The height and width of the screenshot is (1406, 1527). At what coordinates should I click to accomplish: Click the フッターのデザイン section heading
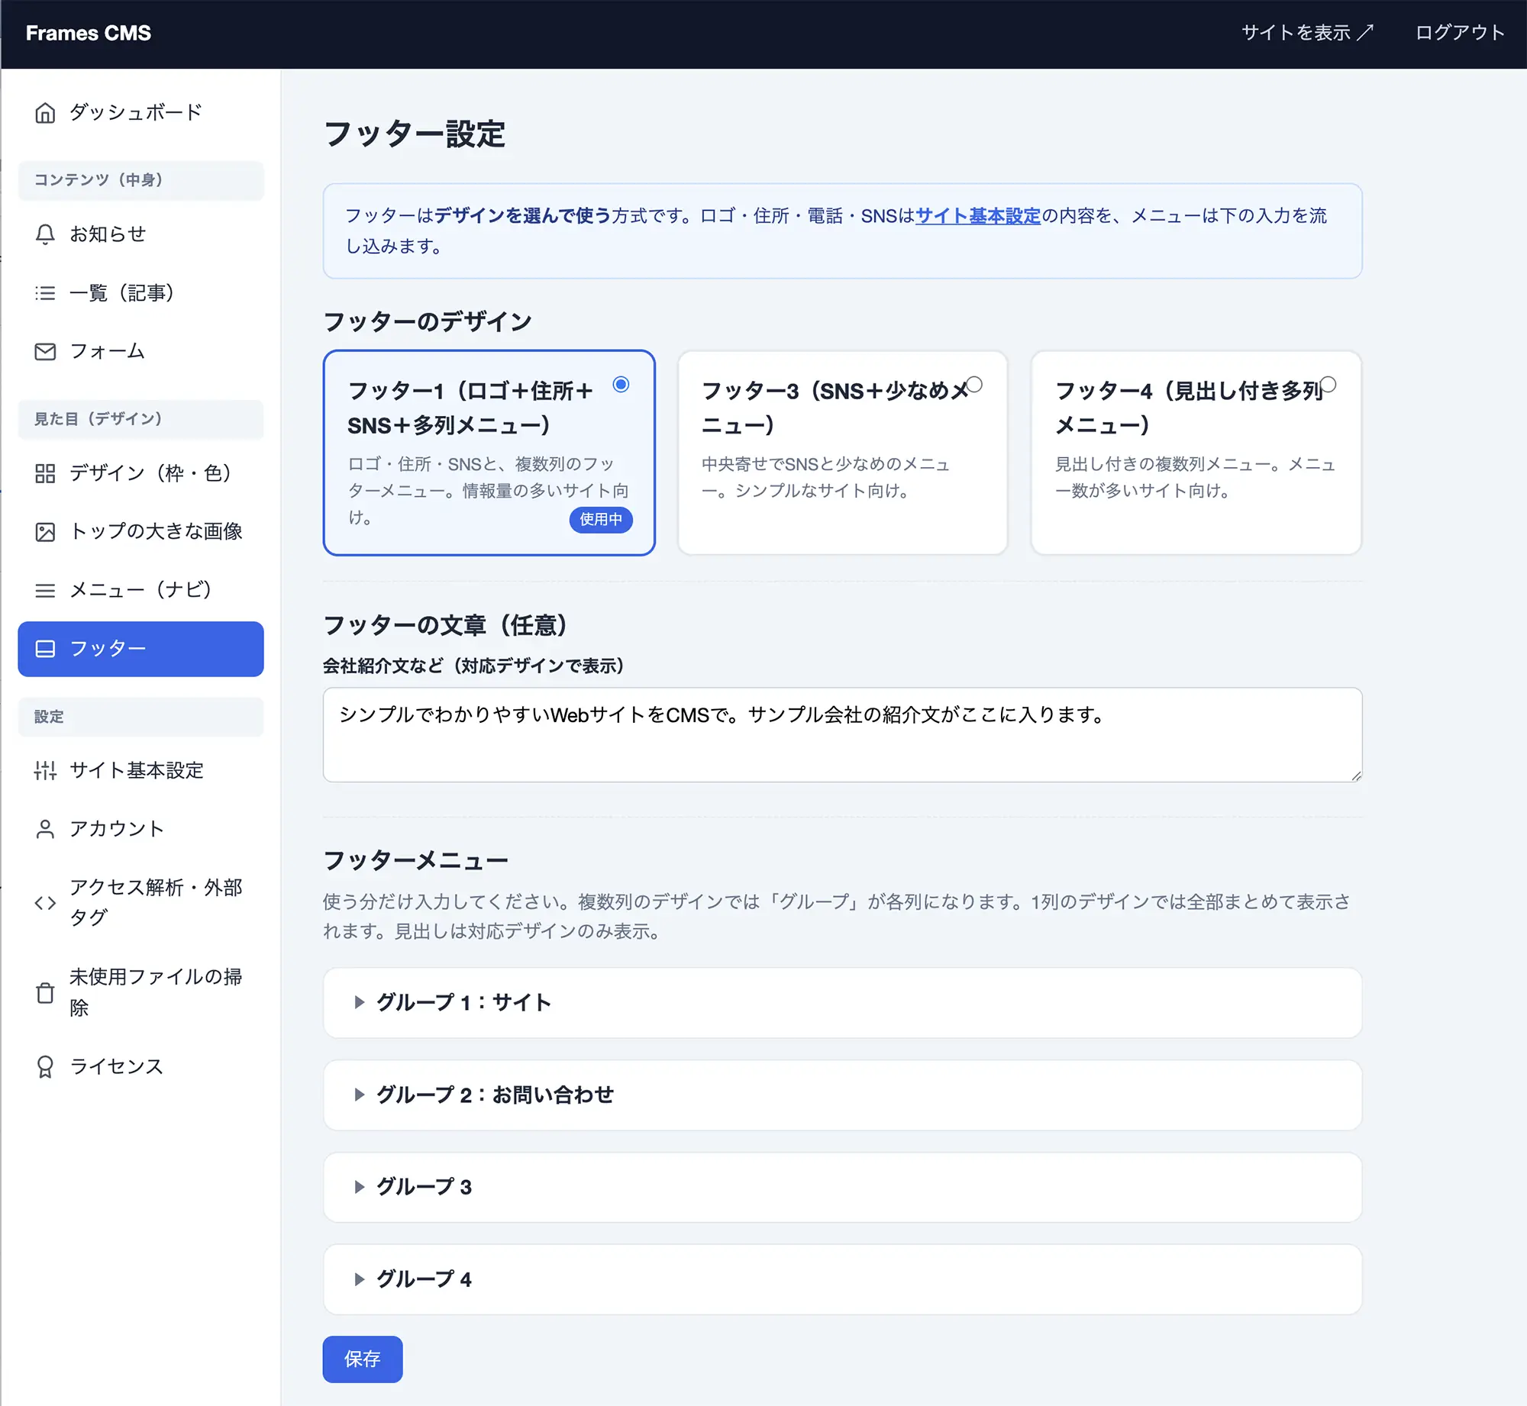(428, 321)
